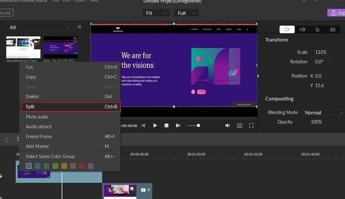Screen dimensions: 345x199
Task: Click the Export button
Action: coord(336,13)
